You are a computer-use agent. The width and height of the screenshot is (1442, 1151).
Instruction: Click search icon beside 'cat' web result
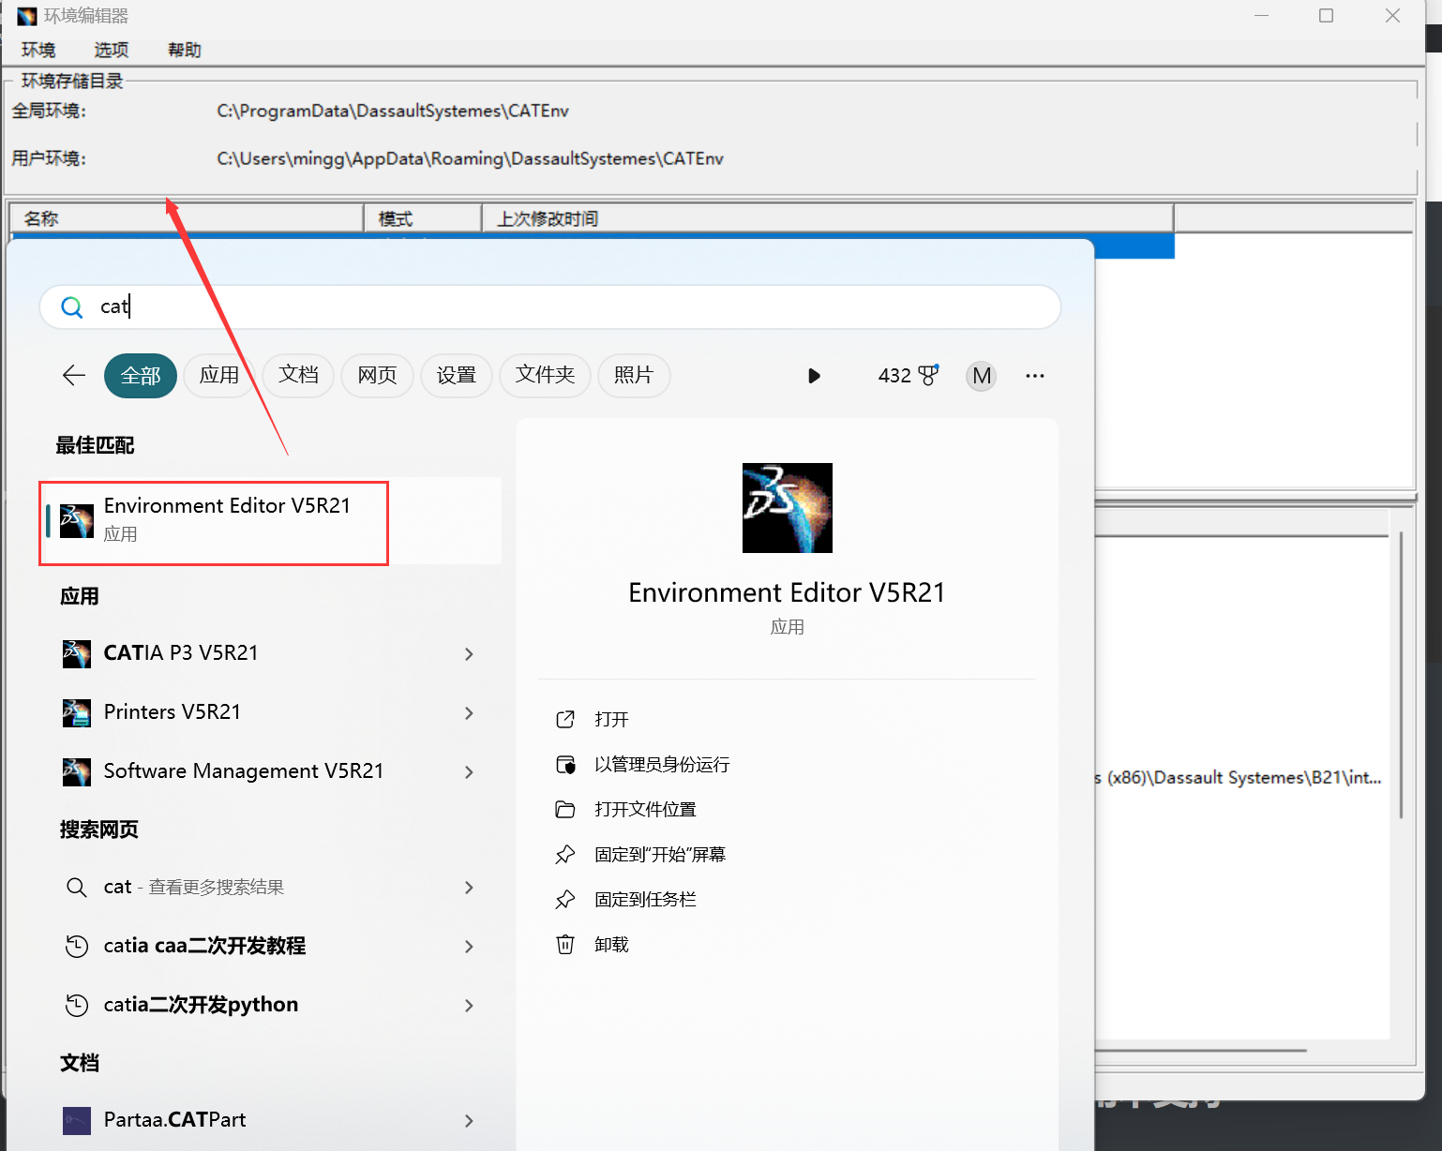(x=77, y=887)
